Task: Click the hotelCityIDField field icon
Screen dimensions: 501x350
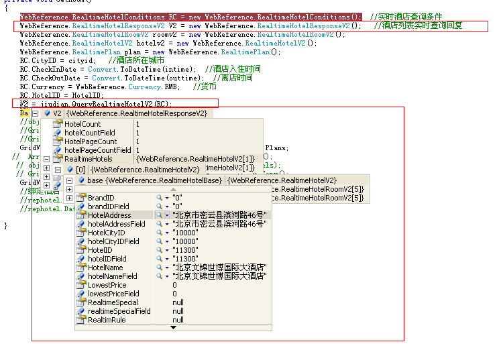Action: click(81, 241)
